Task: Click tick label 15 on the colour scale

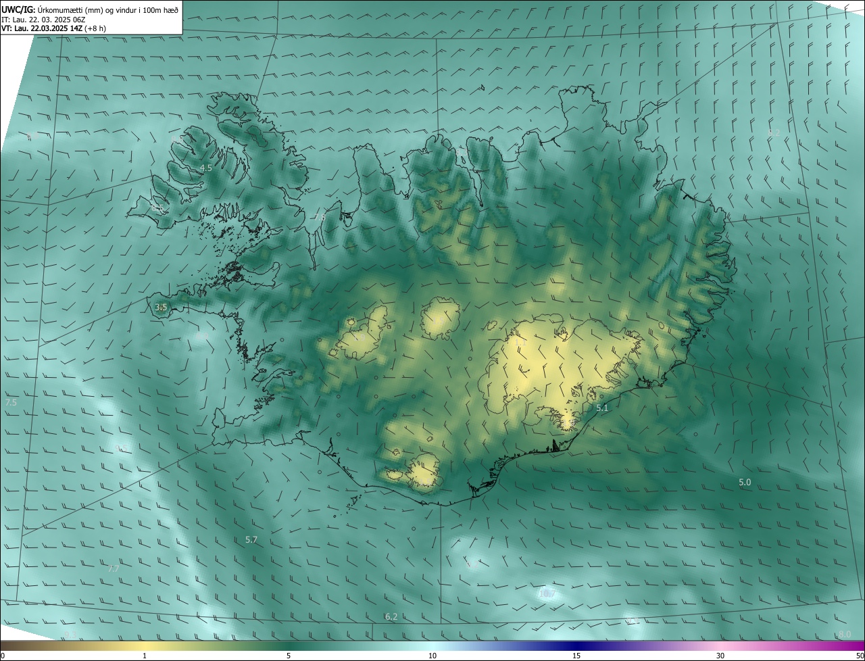Action: [576, 656]
